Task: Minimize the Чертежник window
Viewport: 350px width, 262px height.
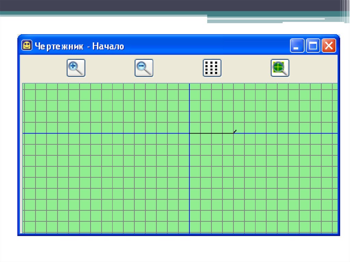Action: click(297, 45)
